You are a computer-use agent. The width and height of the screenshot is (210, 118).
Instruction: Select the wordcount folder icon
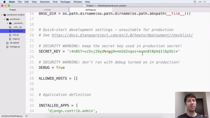(8, 19)
